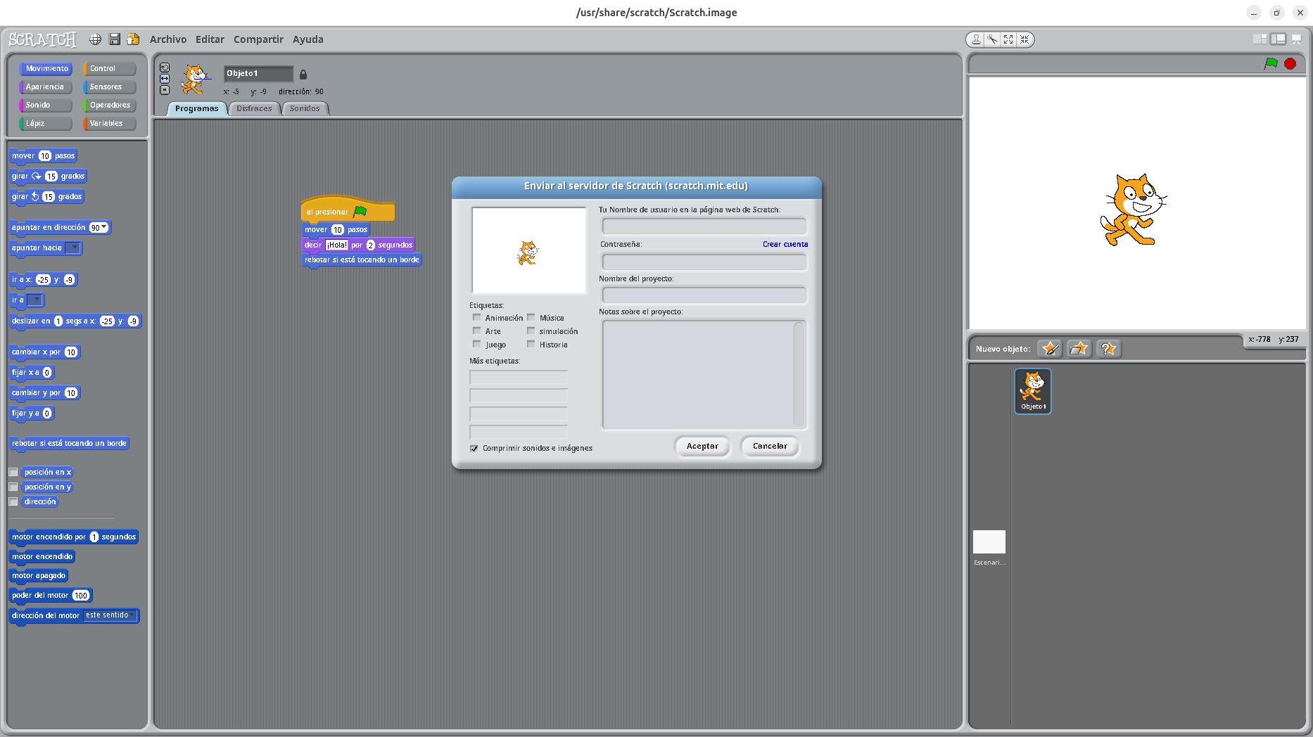Paint a new sprite with the star brush icon
Image resolution: width=1313 pixels, height=737 pixels.
click(1050, 349)
